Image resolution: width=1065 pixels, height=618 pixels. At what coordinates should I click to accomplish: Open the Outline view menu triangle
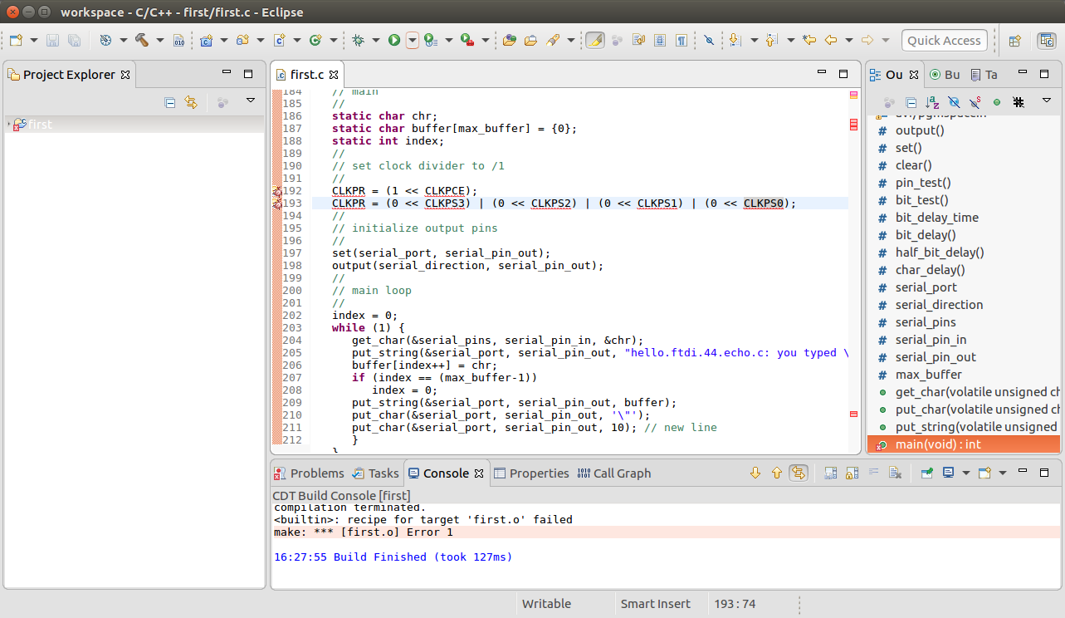point(1046,101)
